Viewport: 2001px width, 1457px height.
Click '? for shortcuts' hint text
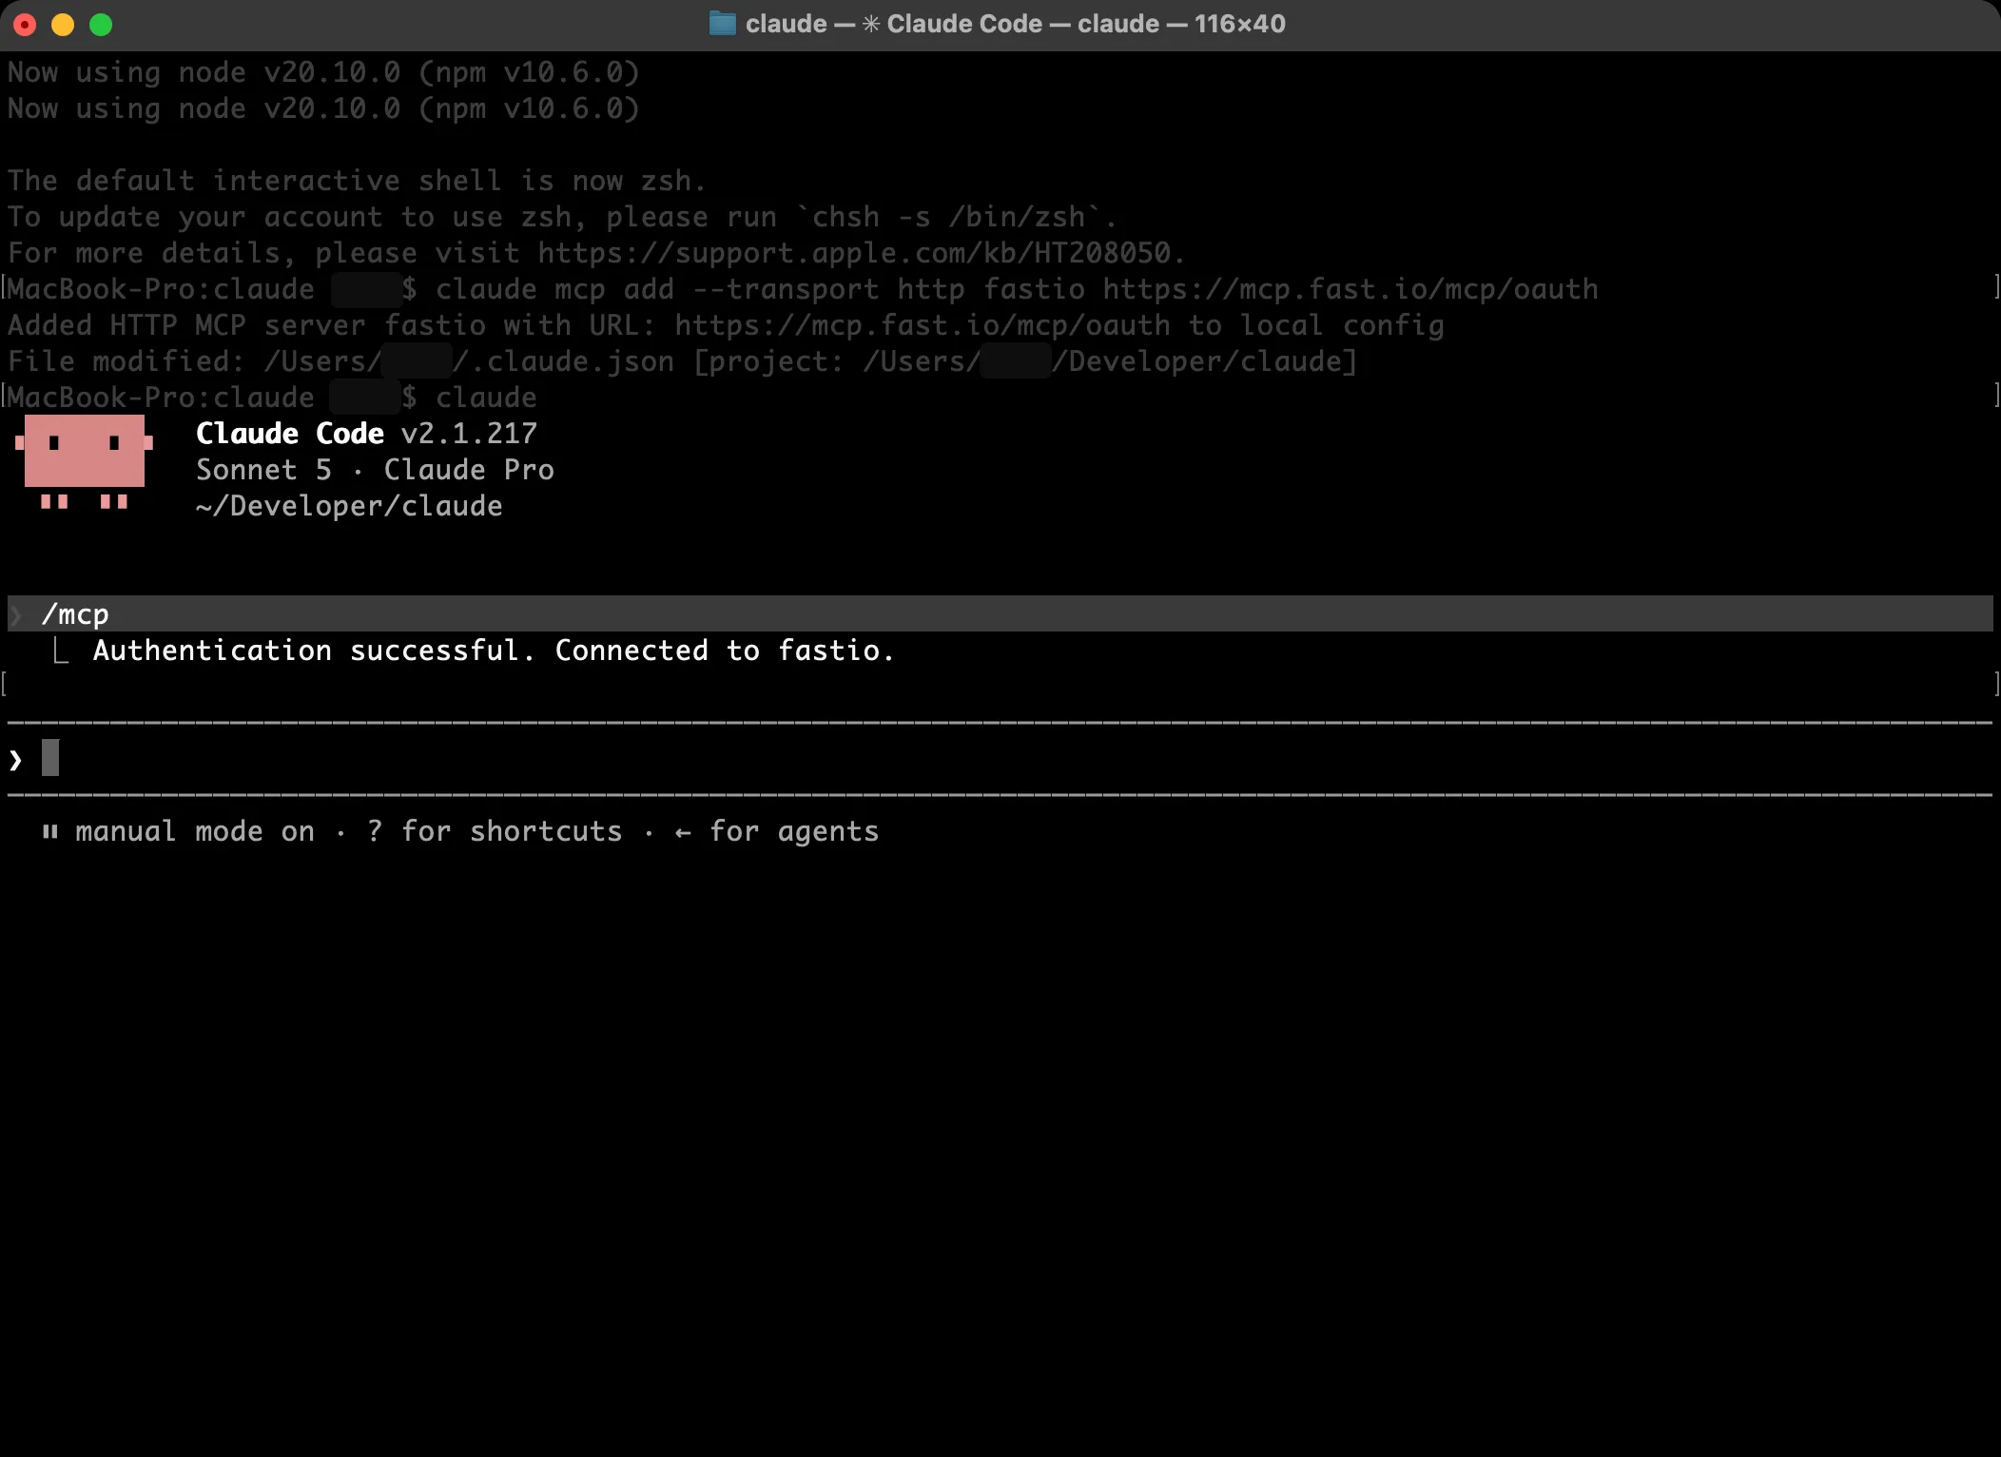click(x=495, y=831)
